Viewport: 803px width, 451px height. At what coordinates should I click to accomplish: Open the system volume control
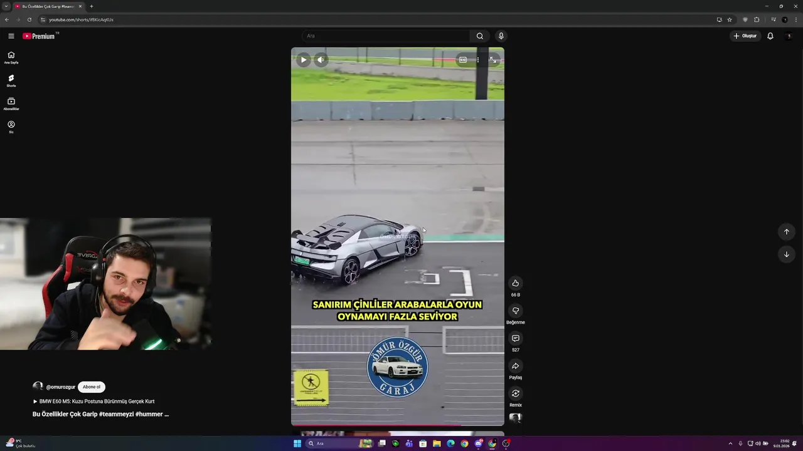pos(758,443)
